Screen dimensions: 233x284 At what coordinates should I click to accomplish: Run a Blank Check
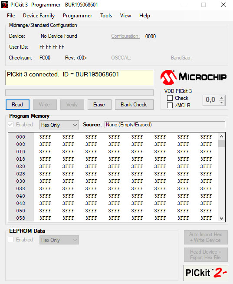pos(134,105)
